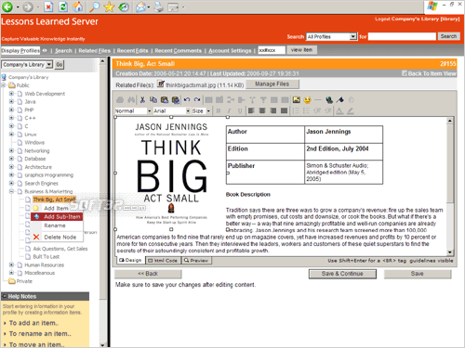Click the search text field after 'for'
465x348 pixels.
402,36
